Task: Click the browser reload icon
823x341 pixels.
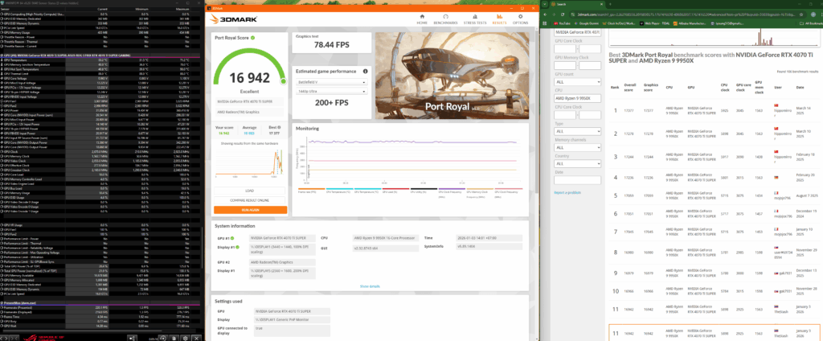Action: (562, 14)
